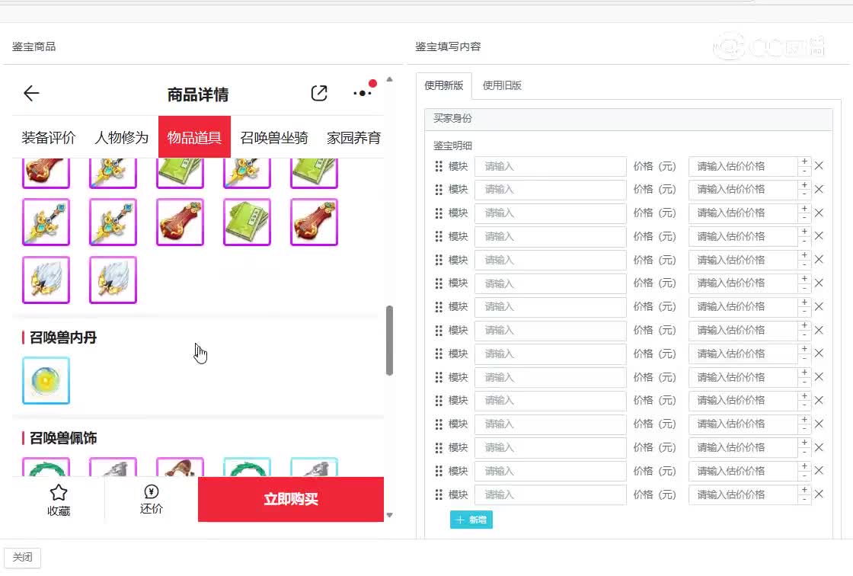Click the 请输入 field in first 模块 row
This screenshot has width=853, height=576.
pyautogui.click(x=550, y=167)
